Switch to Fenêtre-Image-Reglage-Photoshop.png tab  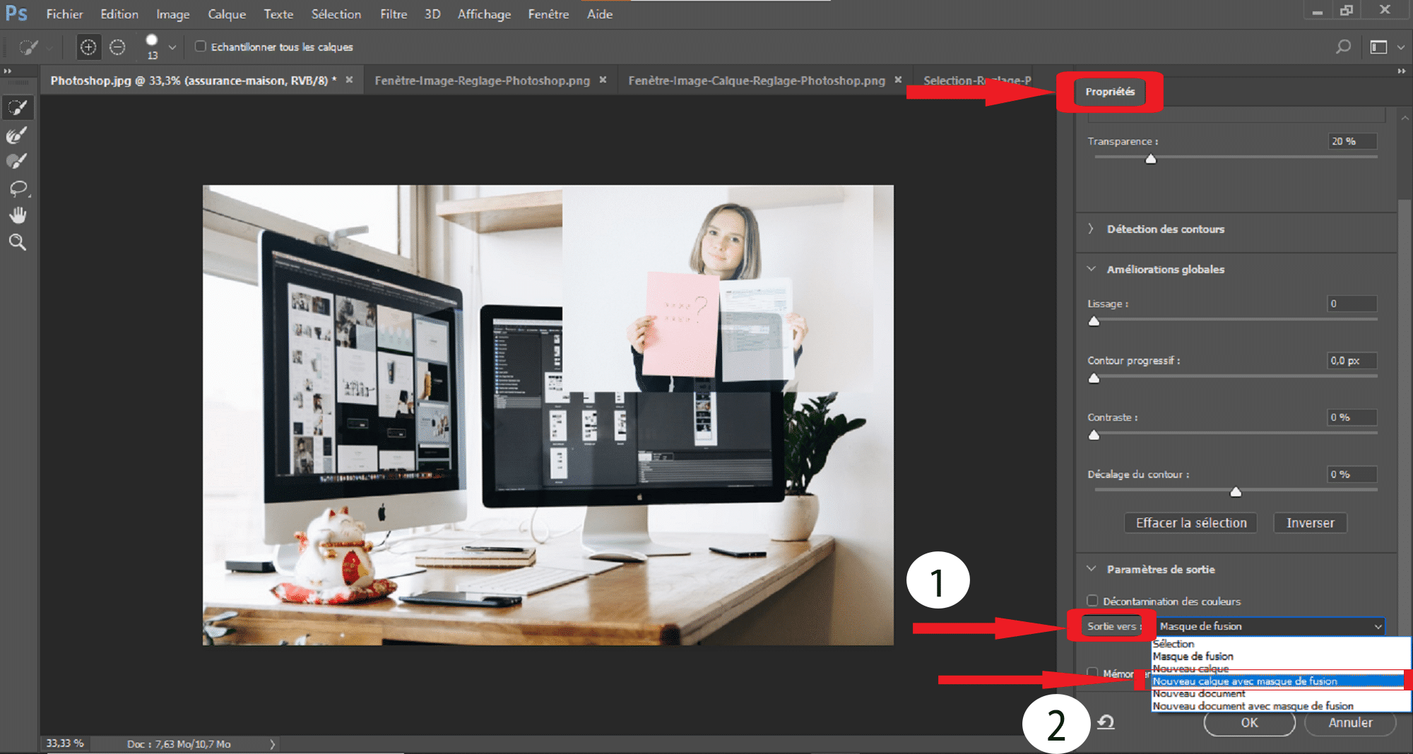click(x=482, y=80)
